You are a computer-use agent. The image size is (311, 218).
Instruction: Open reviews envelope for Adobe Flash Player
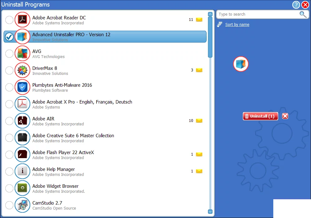pos(199,154)
